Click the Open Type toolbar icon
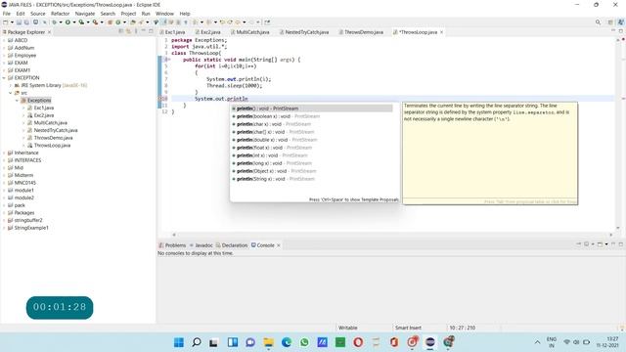The image size is (626, 352). tap(133, 22)
